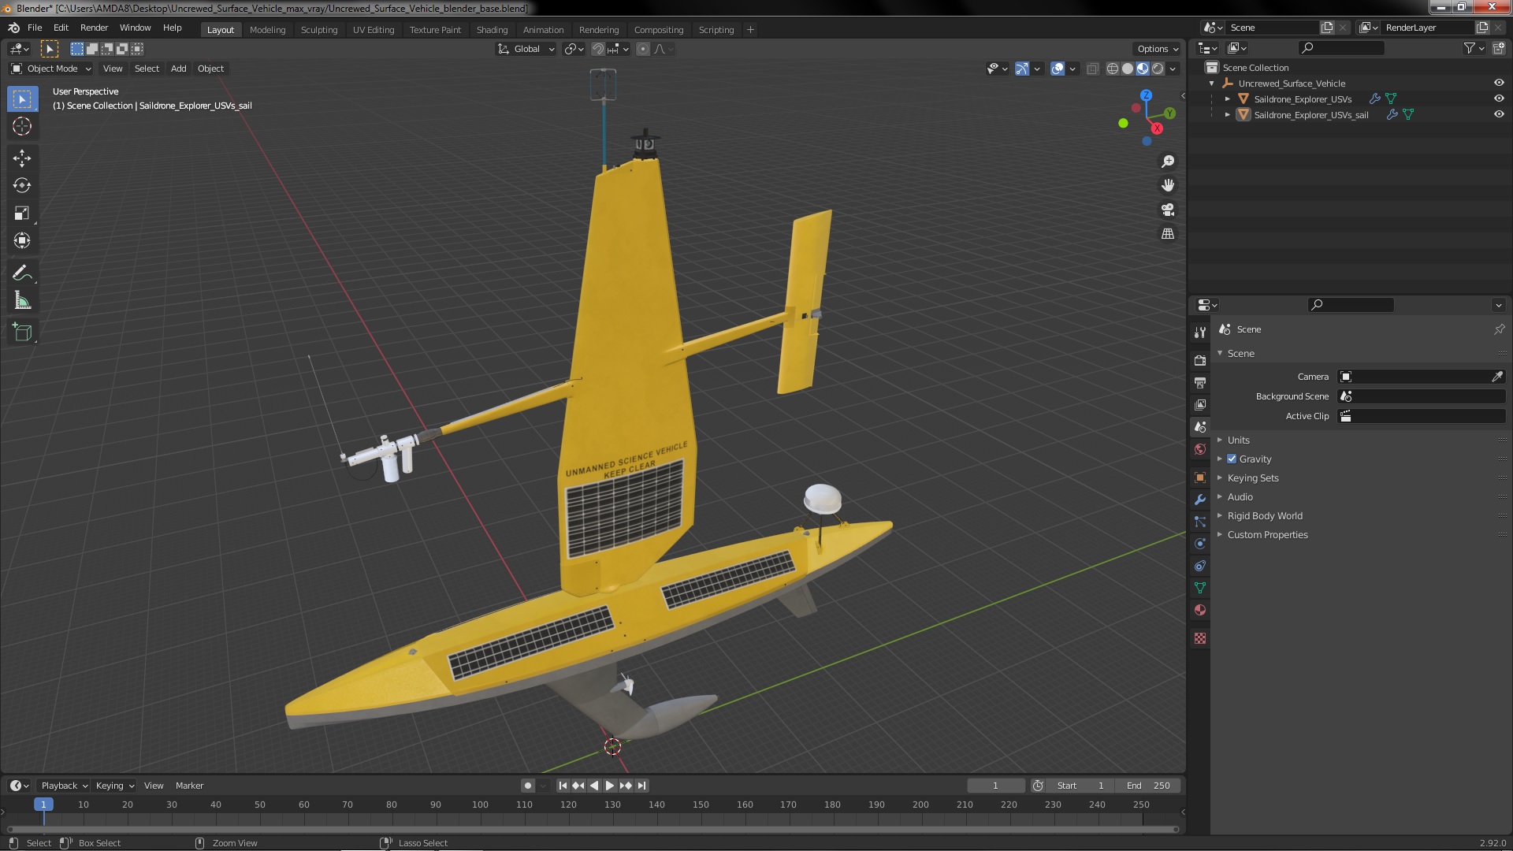The height and width of the screenshot is (851, 1513).
Task: Hide Saildrone_Explorer_USVs_sail object eye icon
Action: (x=1499, y=114)
